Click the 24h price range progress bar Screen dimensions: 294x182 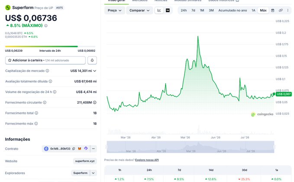tap(50, 46)
